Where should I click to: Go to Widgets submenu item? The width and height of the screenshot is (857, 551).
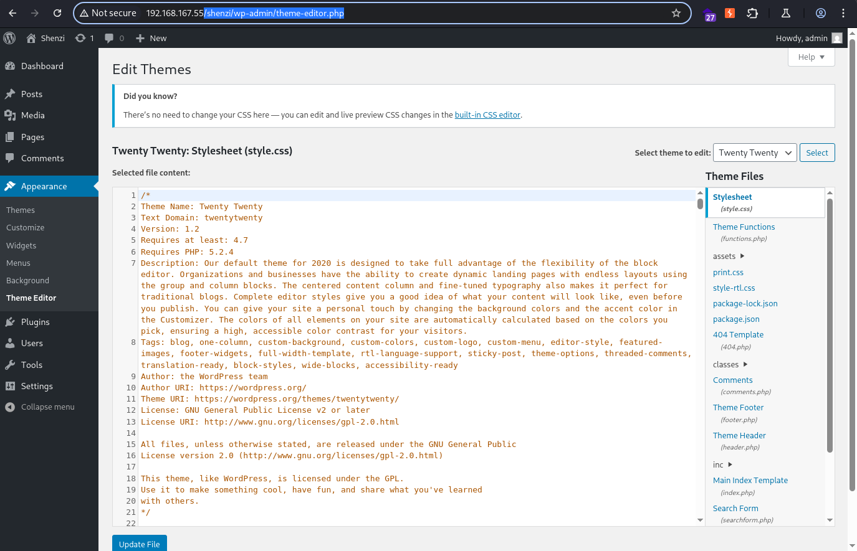coord(21,245)
